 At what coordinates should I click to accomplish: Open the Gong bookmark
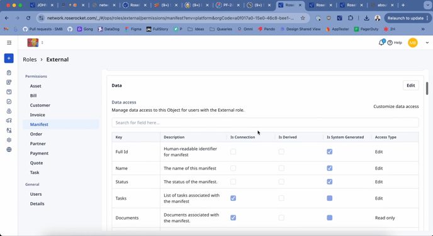pyautogui.click(x=85, y=29)
